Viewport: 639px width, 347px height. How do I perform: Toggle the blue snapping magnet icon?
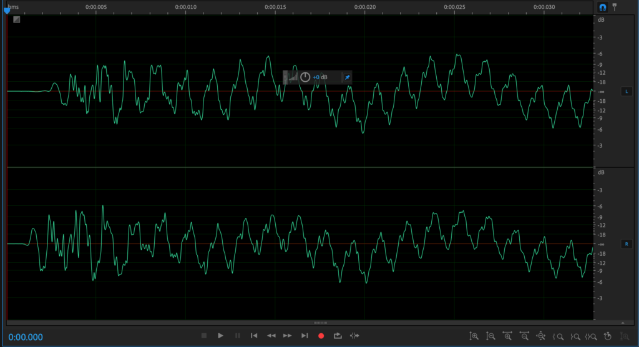pyautogui.click(x=603, y=7)
